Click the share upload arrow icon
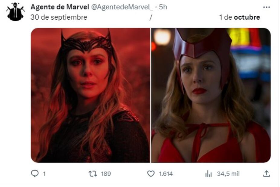Screen dimensions: 280x187 click(x=266, y=173)
